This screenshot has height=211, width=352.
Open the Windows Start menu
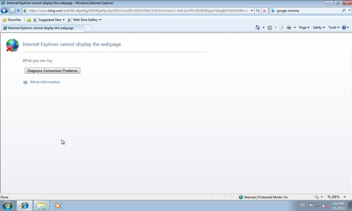click(x=7, y=206)
